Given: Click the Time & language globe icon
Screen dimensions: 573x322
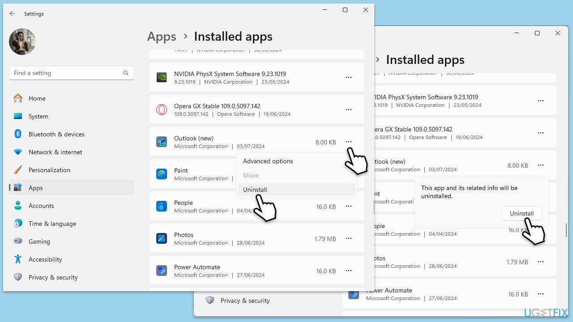Looking at the screenshot, I should [18, 224].
